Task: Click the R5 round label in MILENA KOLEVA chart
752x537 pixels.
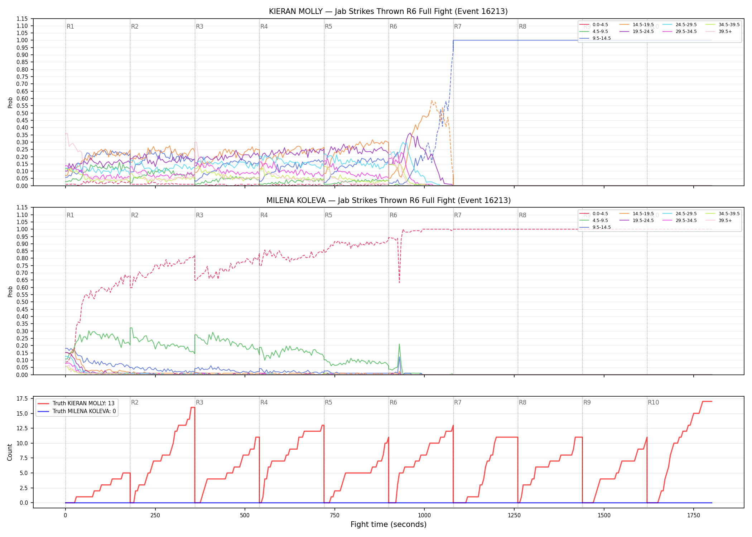Action: pos(328,215)
